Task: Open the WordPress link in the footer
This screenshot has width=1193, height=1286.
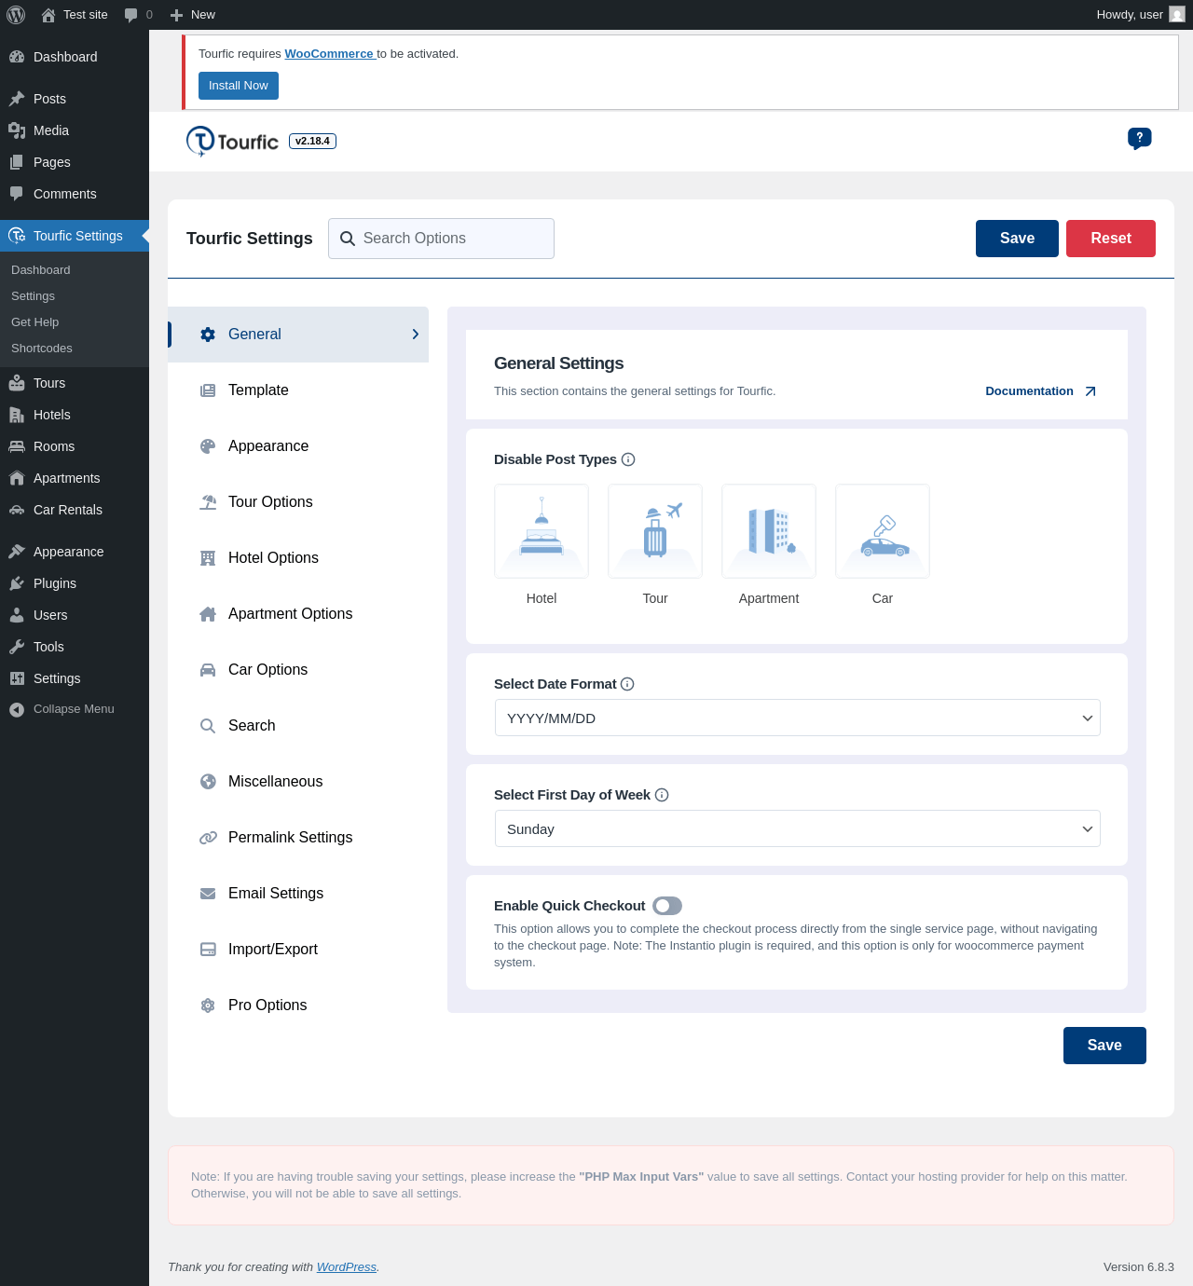Action: (x=347, y=1267)
